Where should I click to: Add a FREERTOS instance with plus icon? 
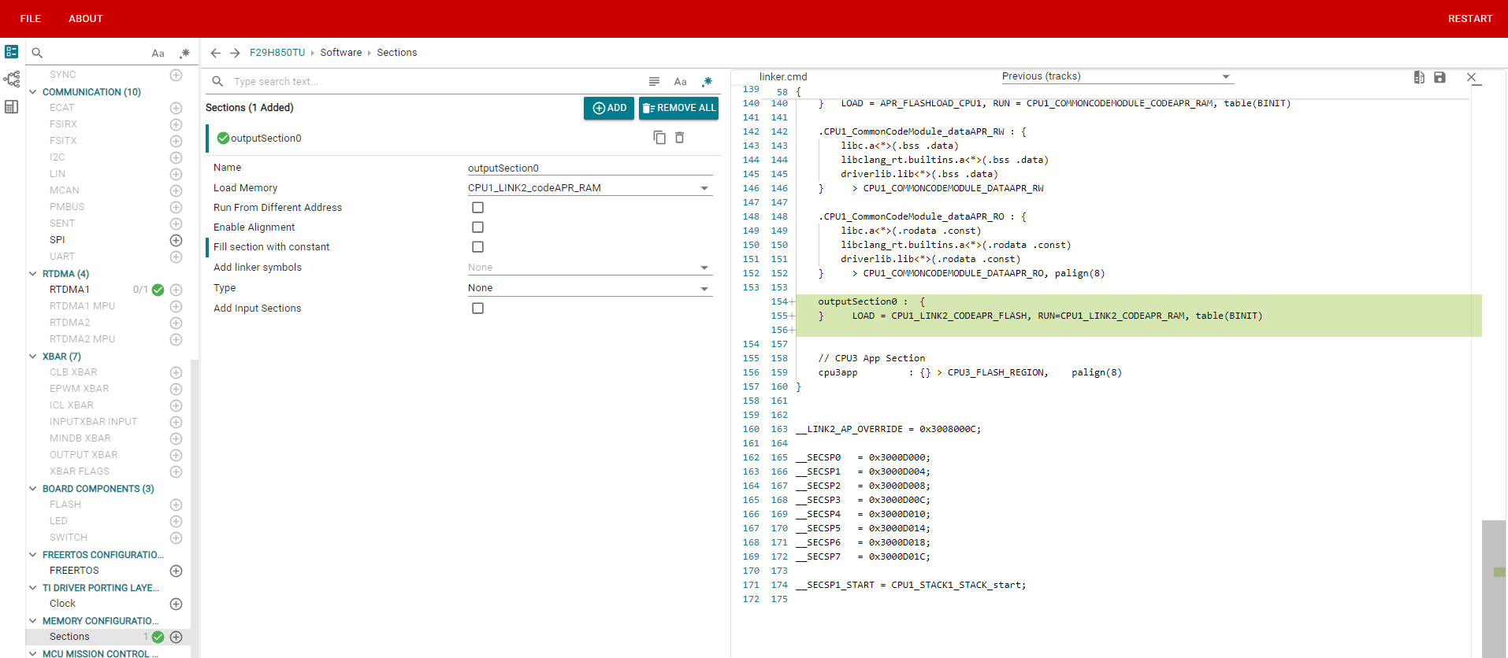pyautogui.click(x=176, y=571)
